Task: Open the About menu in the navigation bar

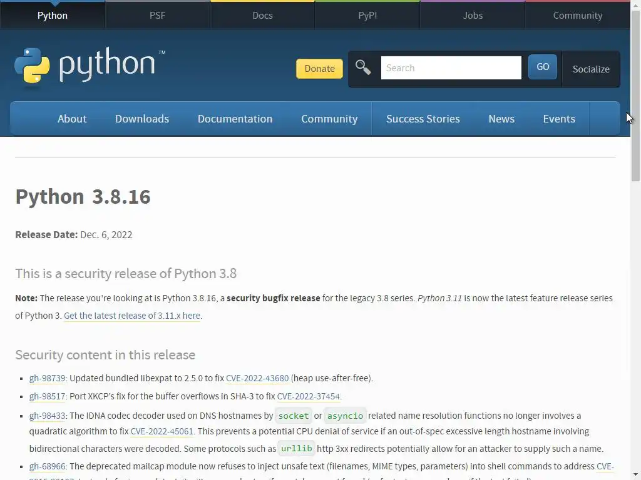Action: pos(72,119)
